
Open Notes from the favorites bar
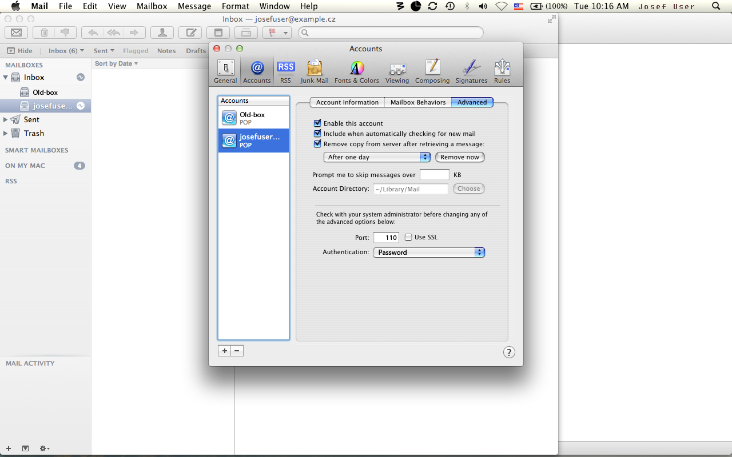click(x=166, y=51)
